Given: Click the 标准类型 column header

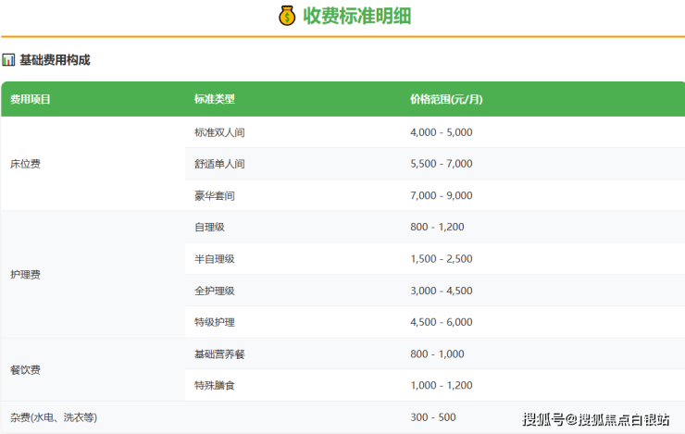Looking at the screenshot, I should pyautogui.click(x=214, y=99).
